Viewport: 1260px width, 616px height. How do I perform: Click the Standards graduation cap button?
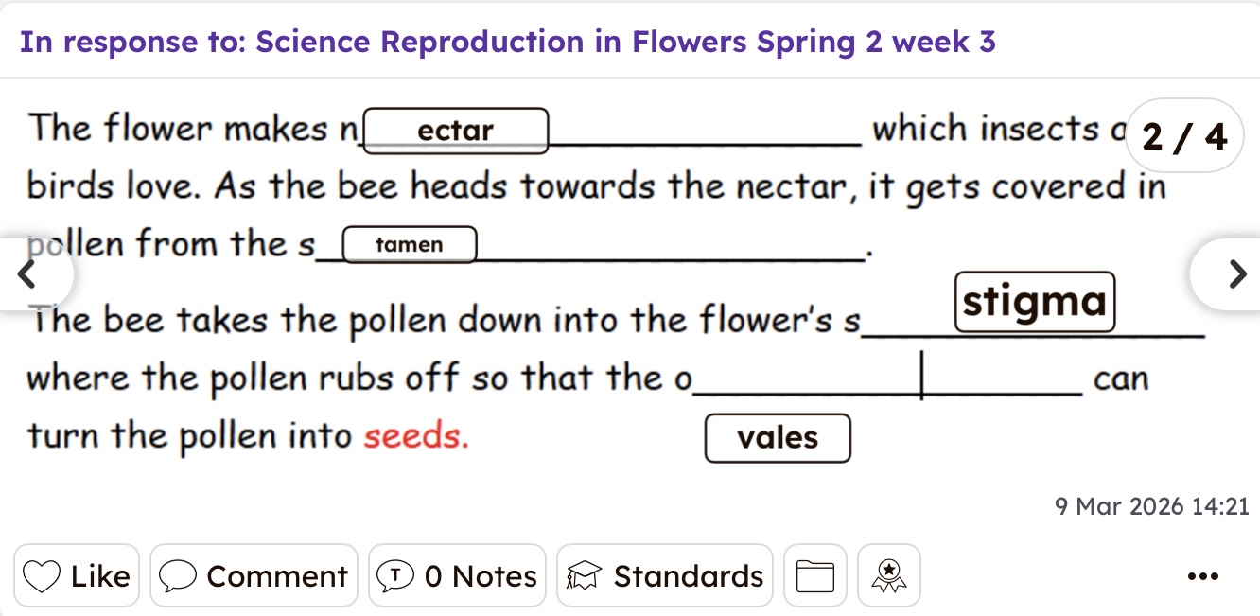coord(664,575)
